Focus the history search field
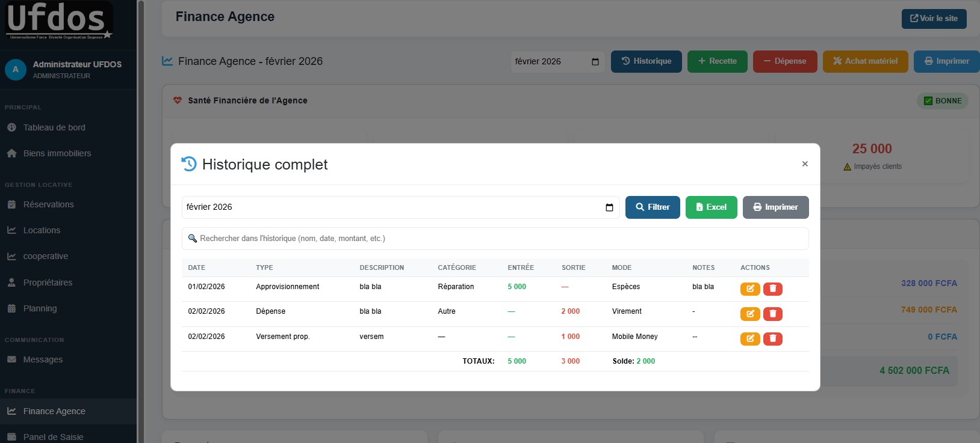This screenshot has height=443, width=980. pos(495,239)
